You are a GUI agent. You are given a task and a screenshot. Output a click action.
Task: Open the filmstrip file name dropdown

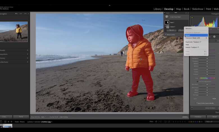pos(46,122)
